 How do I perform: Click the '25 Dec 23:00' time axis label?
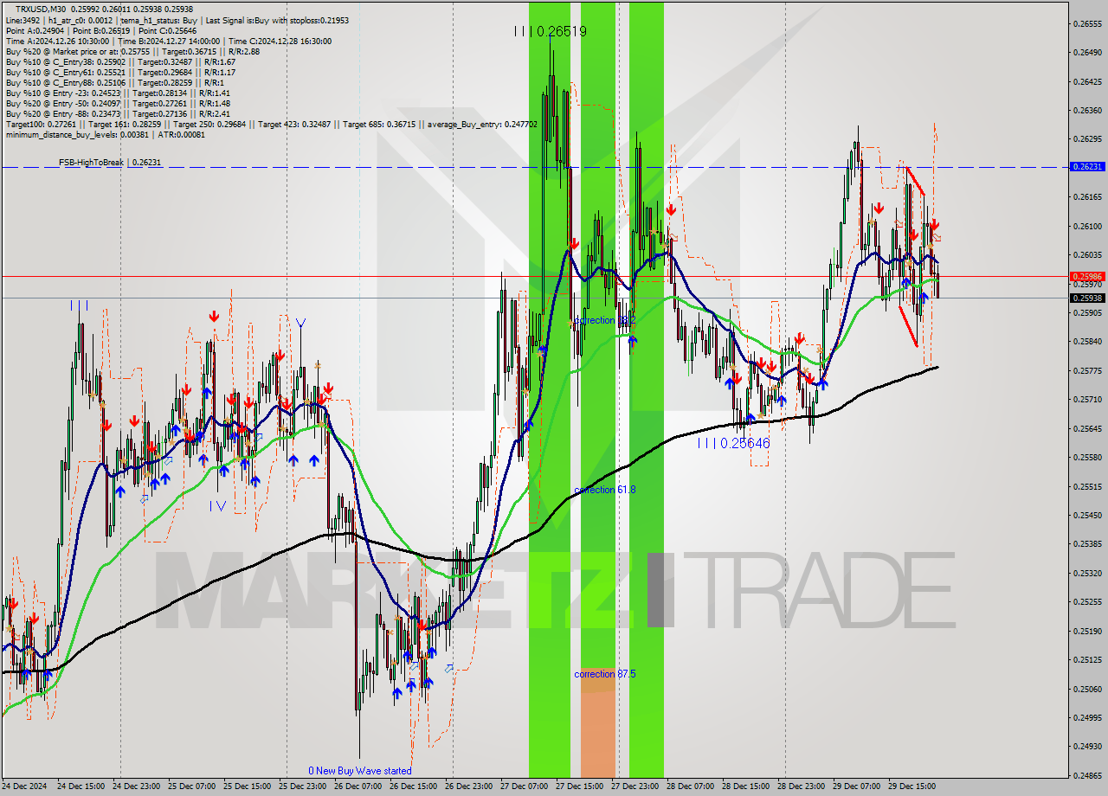click(302, 786)
